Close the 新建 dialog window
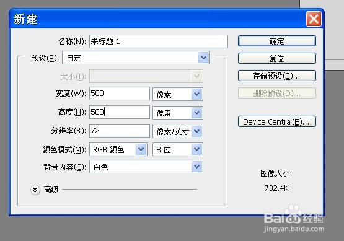Viewport: 344px width, 241px height. coord(314,19)
